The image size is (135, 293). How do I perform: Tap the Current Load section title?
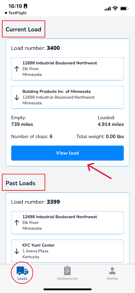23,29
